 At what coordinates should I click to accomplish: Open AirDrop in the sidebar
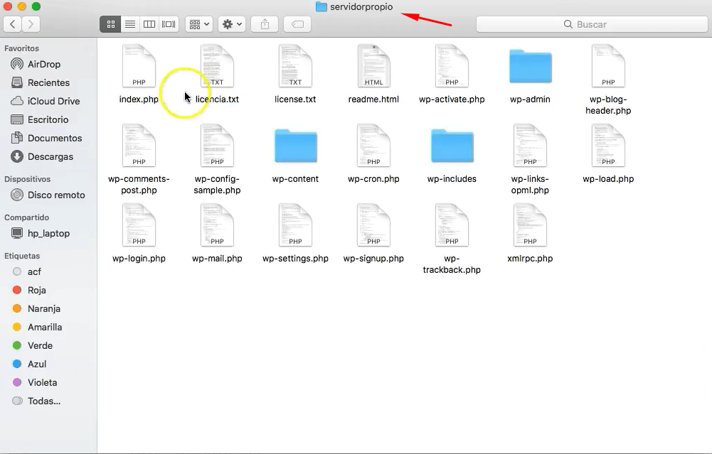(x=43, y=65)
